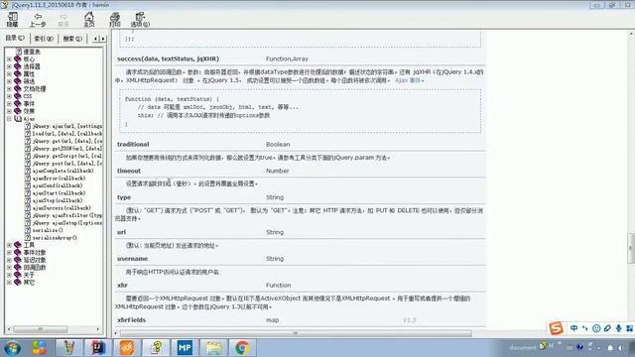Screen dimensions: 635x357
Task: Switch to the 目录 (Contents) tab
Action: [x=15, y=38]
